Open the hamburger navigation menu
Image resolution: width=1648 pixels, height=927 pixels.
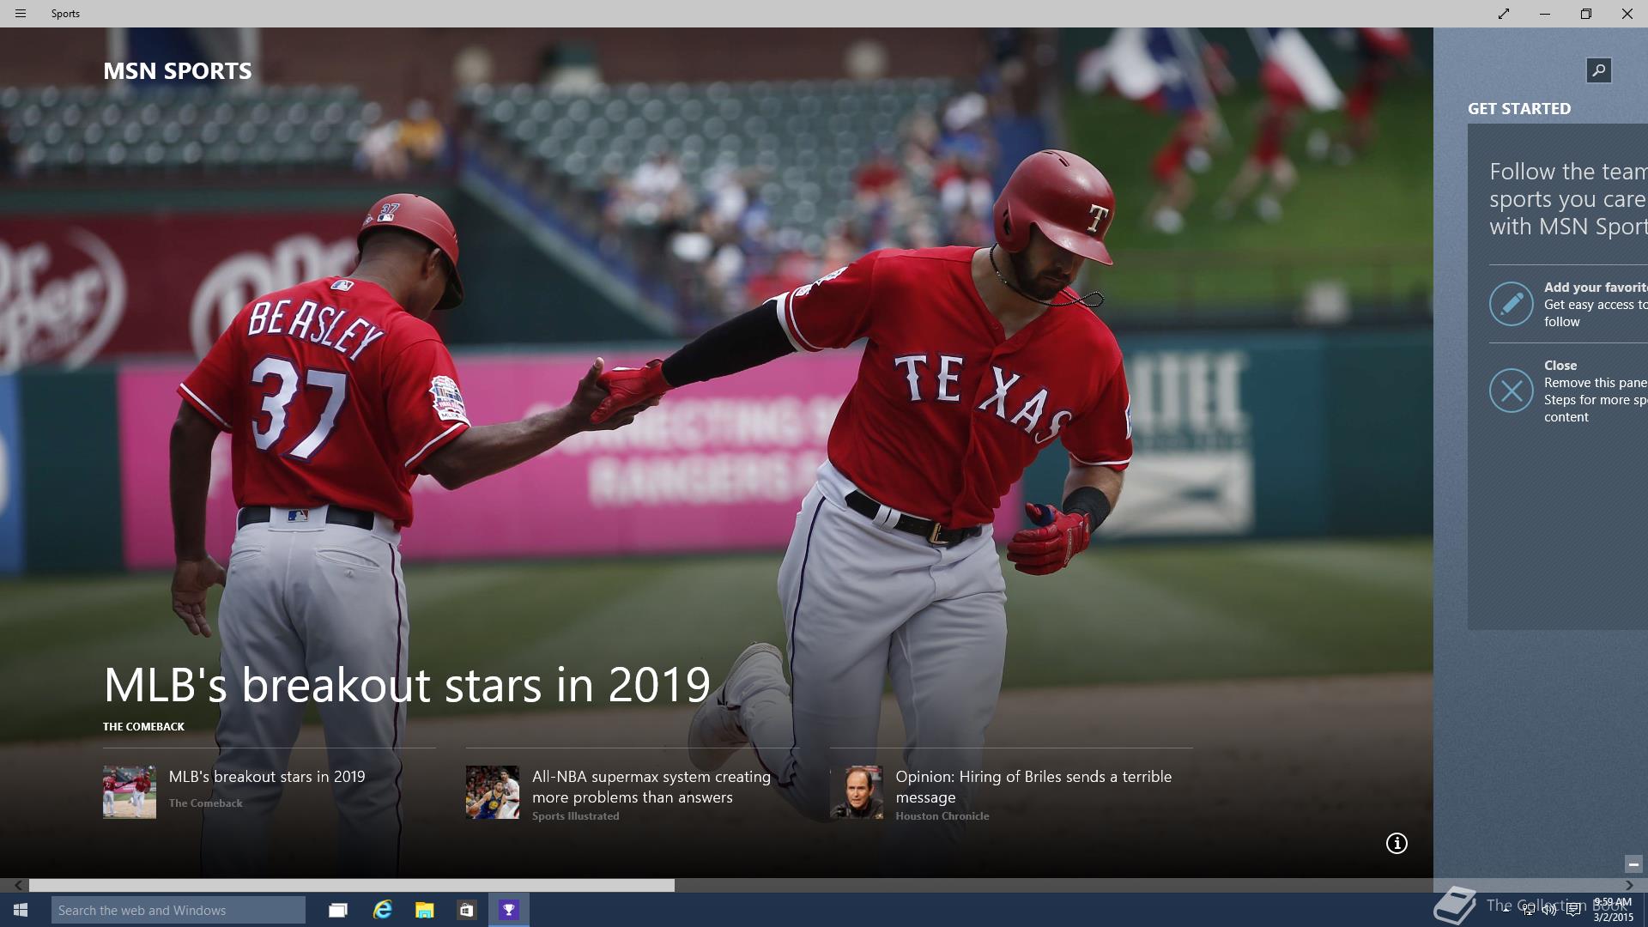(21, 14)
